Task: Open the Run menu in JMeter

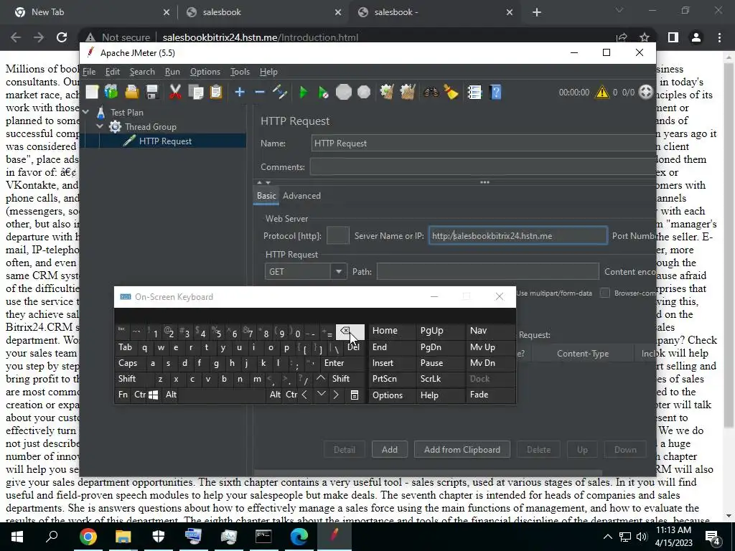Action: (x=172, y=72)
